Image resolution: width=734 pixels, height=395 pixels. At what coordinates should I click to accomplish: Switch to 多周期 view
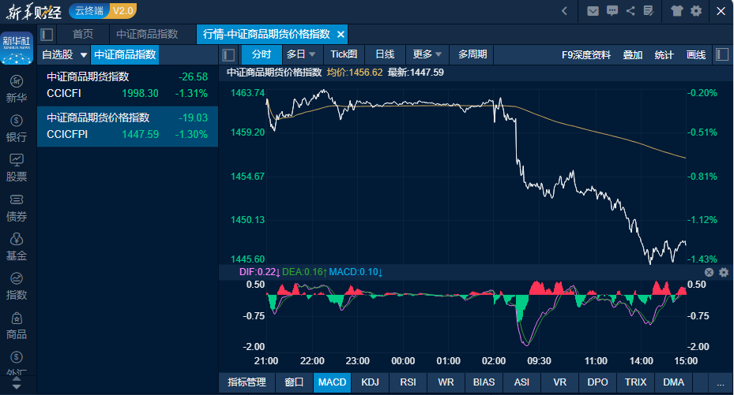click(472, 54)
